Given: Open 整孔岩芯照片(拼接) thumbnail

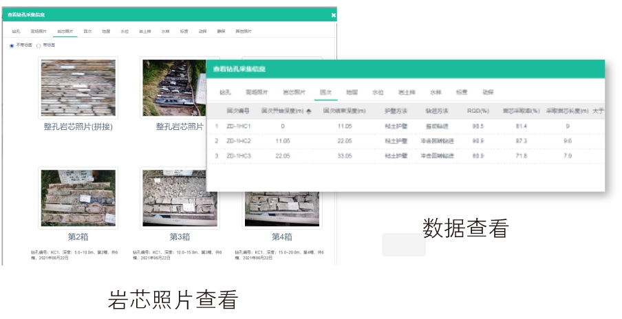Looking at the screenshot, I should pyautogui.click(x=78, y=88).
